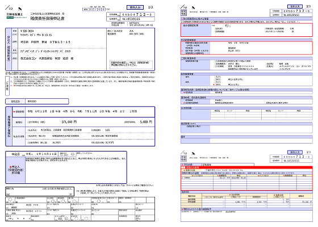The width and height of the screenshot is (318, 227).
Task: Click the ML18530555 number on the first page
Action: click(x=131, y=19)
